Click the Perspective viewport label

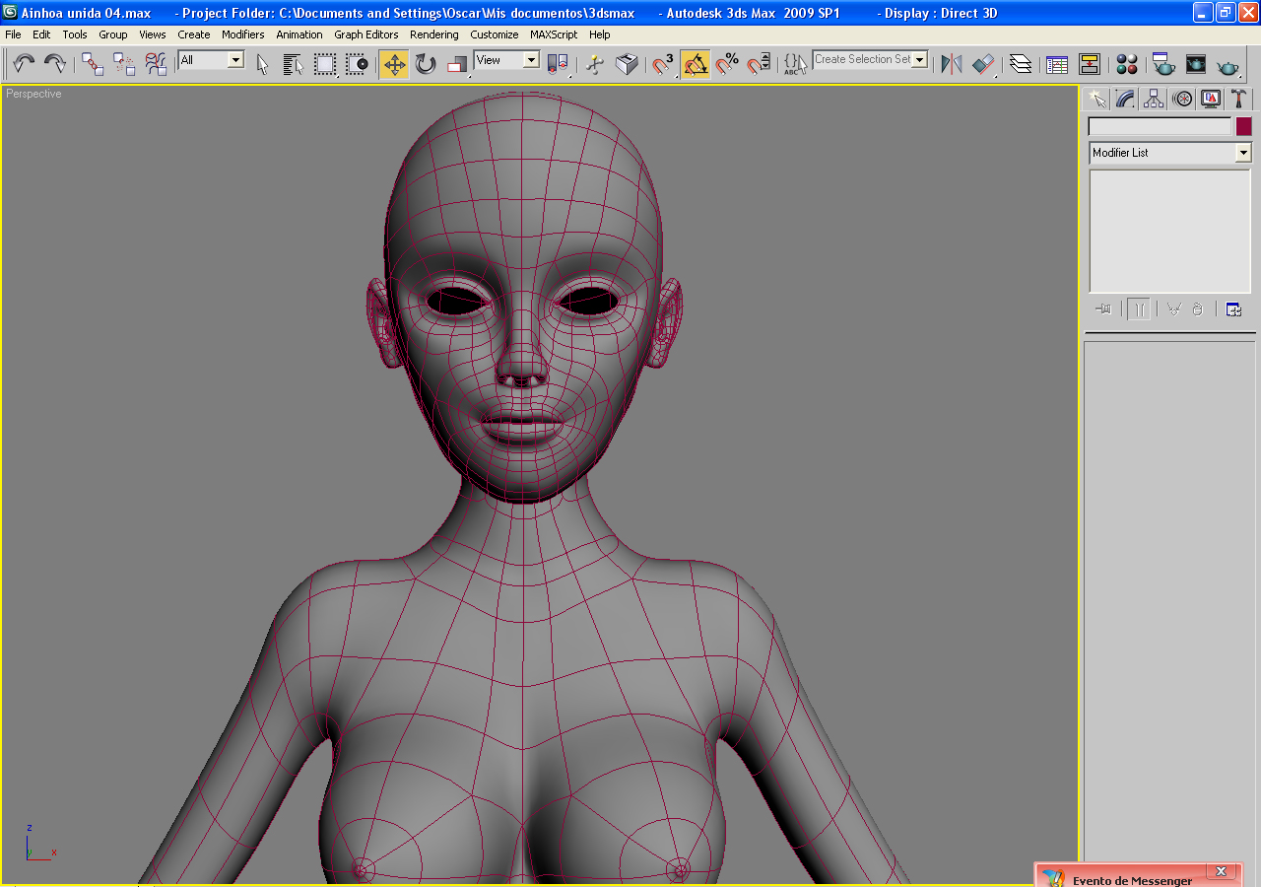tap(33, 94)
